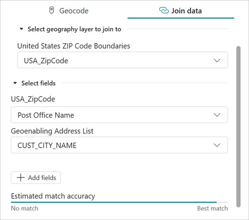Open the CUST_CITY_NAME field dropdown
249x220 pixels.
119,145
